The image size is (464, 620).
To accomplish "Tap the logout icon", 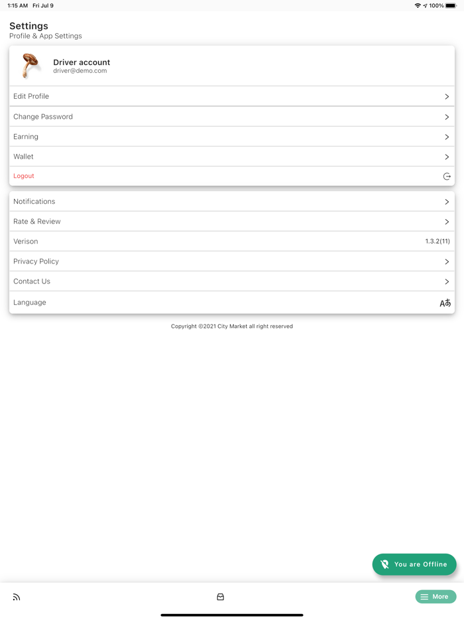I will [447, 177].
